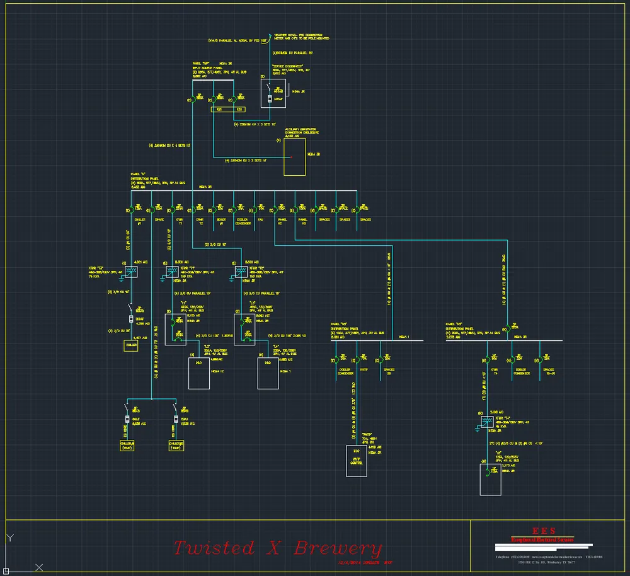Select the PANEL H3 breaker on Panel H
Viewport: 630px width, 576px height.
point(295,209)
